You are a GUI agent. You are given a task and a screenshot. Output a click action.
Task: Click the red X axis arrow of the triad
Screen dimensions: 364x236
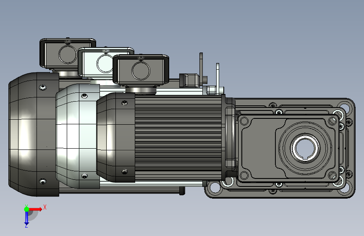point(36,209)
